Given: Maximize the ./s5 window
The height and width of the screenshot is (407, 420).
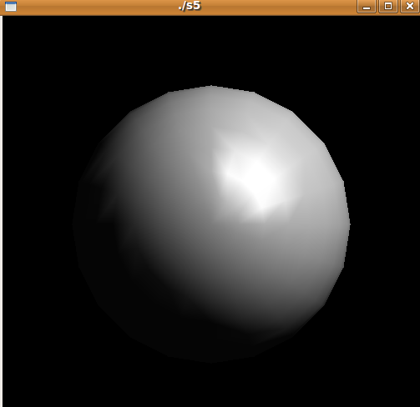Looking at the screenshot, I should point(388,7).
